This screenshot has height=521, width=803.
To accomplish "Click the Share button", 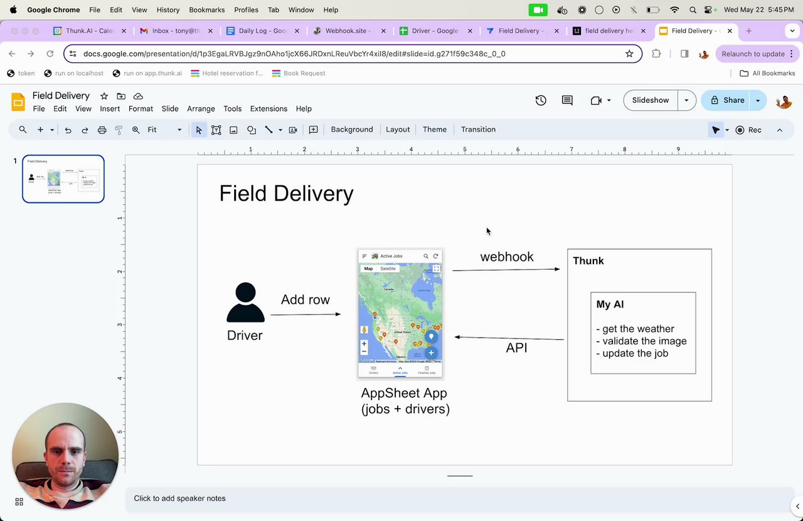I will (726, 100).
